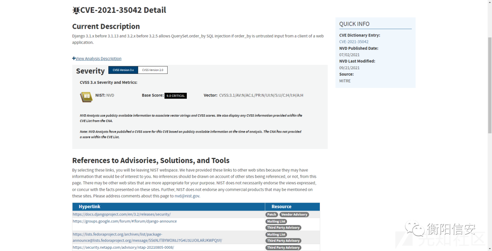Click the NVD Last Modified date 09/21/2021

349,68
